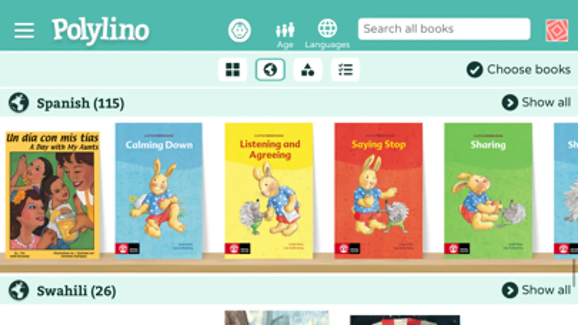Click Choose books
This screenshot has width=578, height=325.
[518, 69]
